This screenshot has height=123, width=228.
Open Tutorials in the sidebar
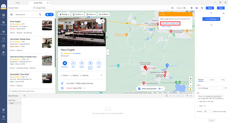[x=3, y=53]
